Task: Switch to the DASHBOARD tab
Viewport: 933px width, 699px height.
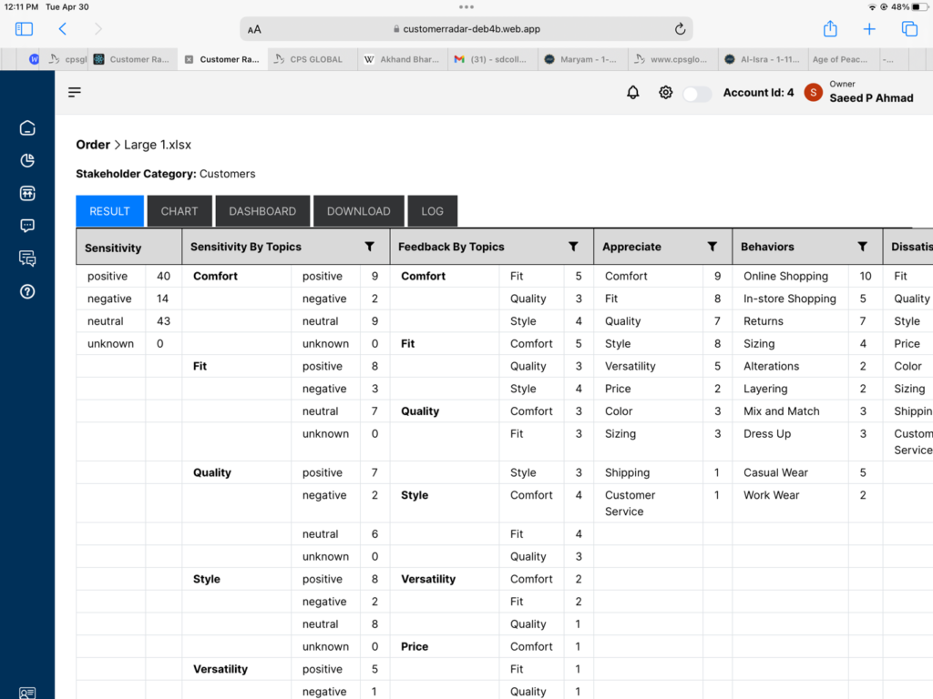Action: pos(262,211)
